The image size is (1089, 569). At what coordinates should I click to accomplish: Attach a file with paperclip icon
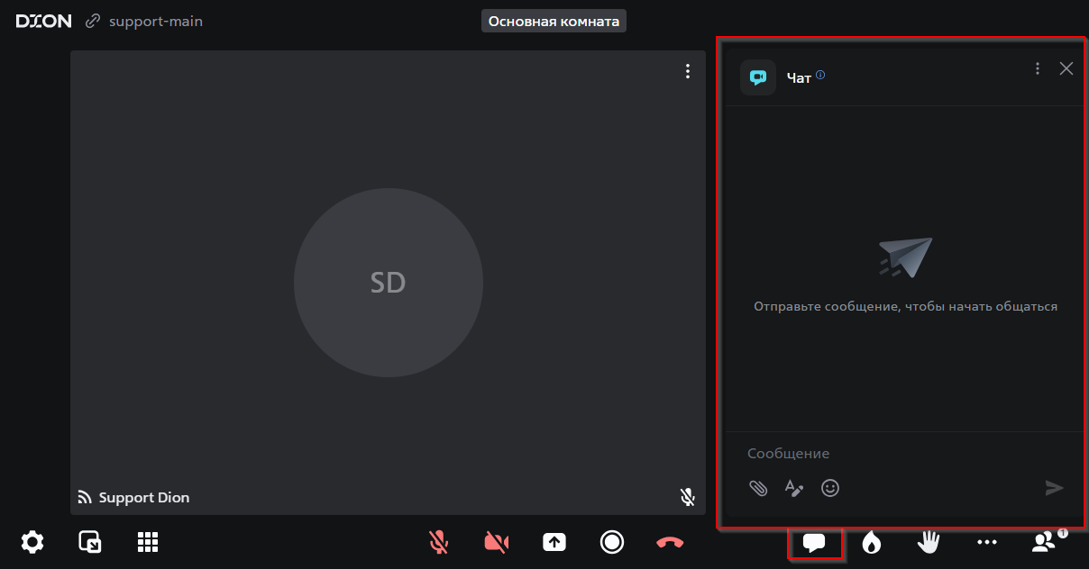click(x=758, y=488)
